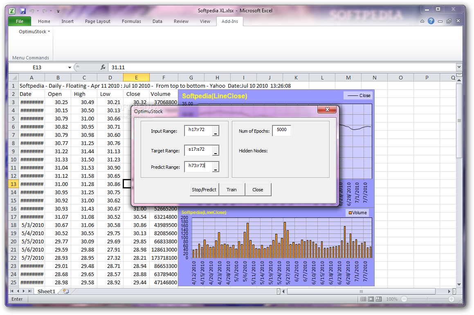Switch to Normal view in status bar
The image size is (474, 315).
tap(363, 299)
